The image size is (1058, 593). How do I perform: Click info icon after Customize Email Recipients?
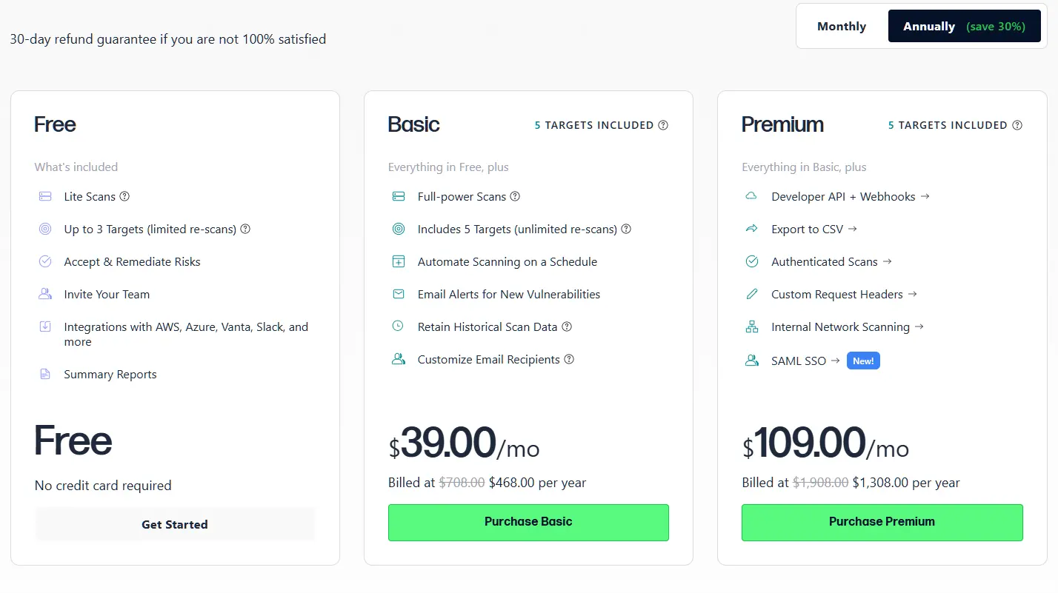[x=569, y=360]
